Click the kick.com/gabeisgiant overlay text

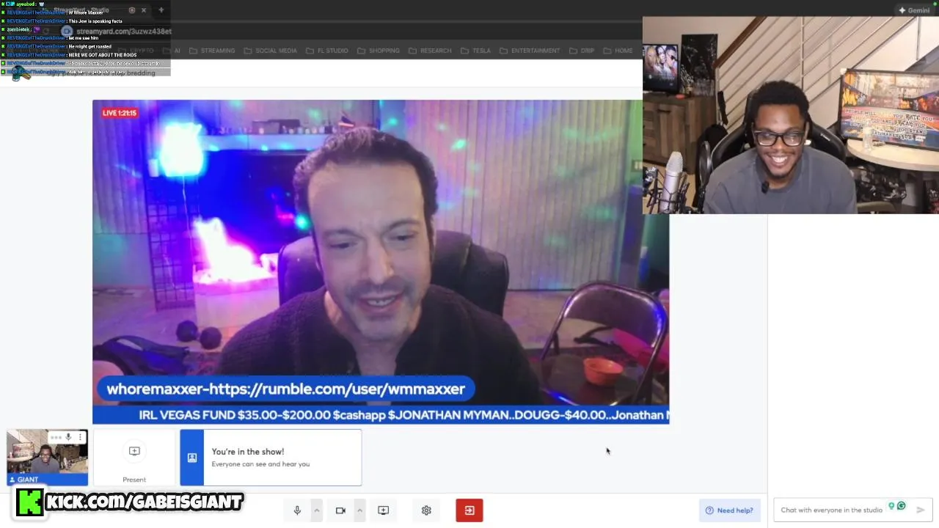[144, 502]
